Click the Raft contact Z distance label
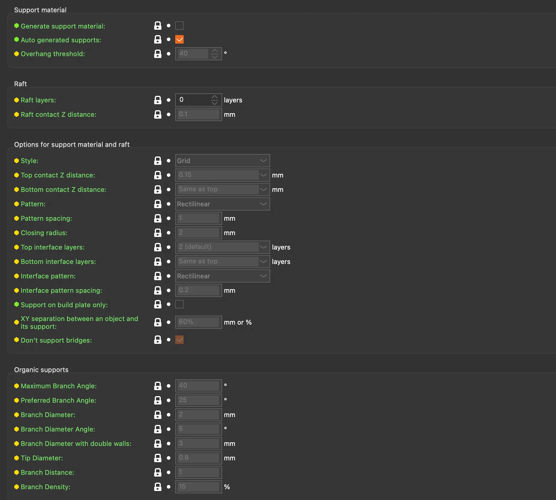This screenshot has width=556, height=500. click(59, 114)
